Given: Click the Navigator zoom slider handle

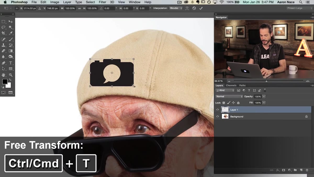Looking at the screenshot, I should pyautogui.click(x=266, y=81).
